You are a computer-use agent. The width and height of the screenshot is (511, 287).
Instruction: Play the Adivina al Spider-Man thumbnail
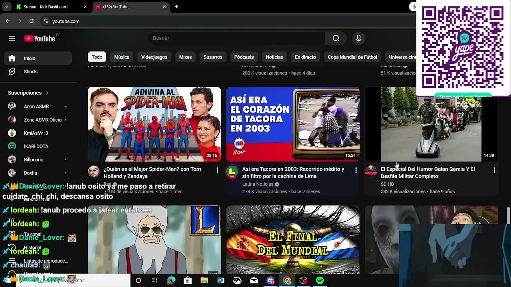click(x=154, y=124)
